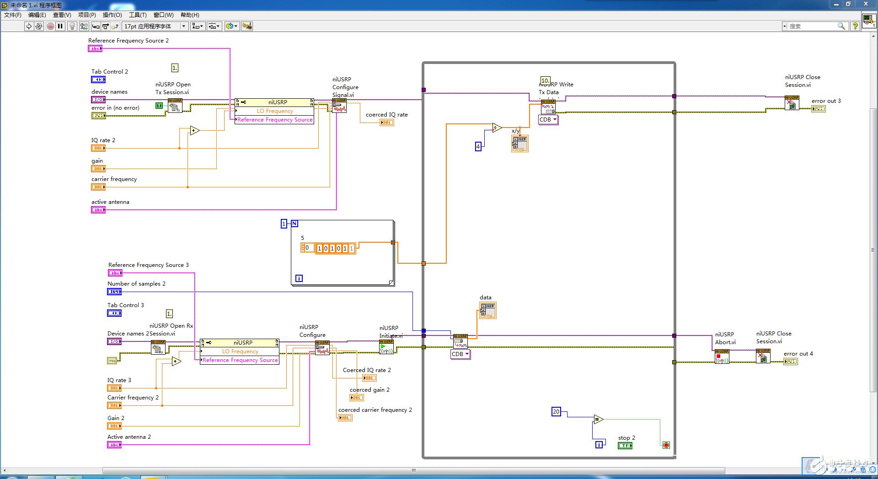Viewport: 878px width, 479px height.
Task: Select the Add node near IQ rate 2
Action: coord(195,130)
